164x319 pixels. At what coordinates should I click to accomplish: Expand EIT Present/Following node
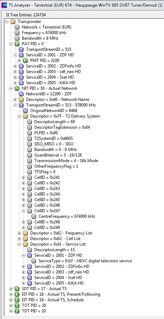(11, 294)
